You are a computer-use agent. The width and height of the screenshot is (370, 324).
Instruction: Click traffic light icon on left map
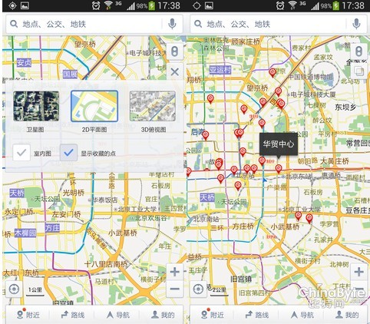[174, 51]
